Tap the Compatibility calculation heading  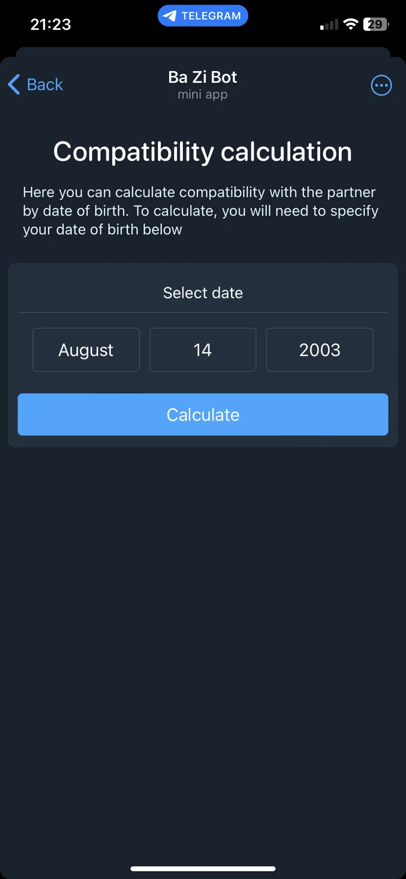[202, 151]
